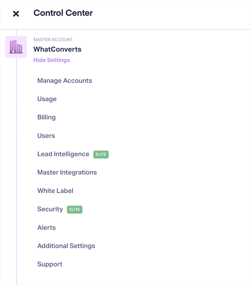Viewport: 251px width, 285px height.
Task: Open White Label settings
Action: click(x=55, y=191)
